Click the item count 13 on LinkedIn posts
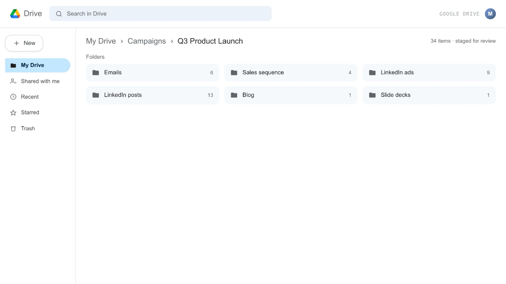Viewport: 506px width, 284px height. tap(210, 95)
